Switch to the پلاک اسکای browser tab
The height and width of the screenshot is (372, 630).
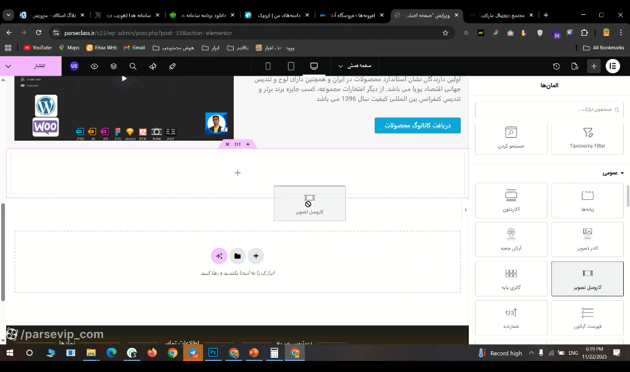(53, 15)
